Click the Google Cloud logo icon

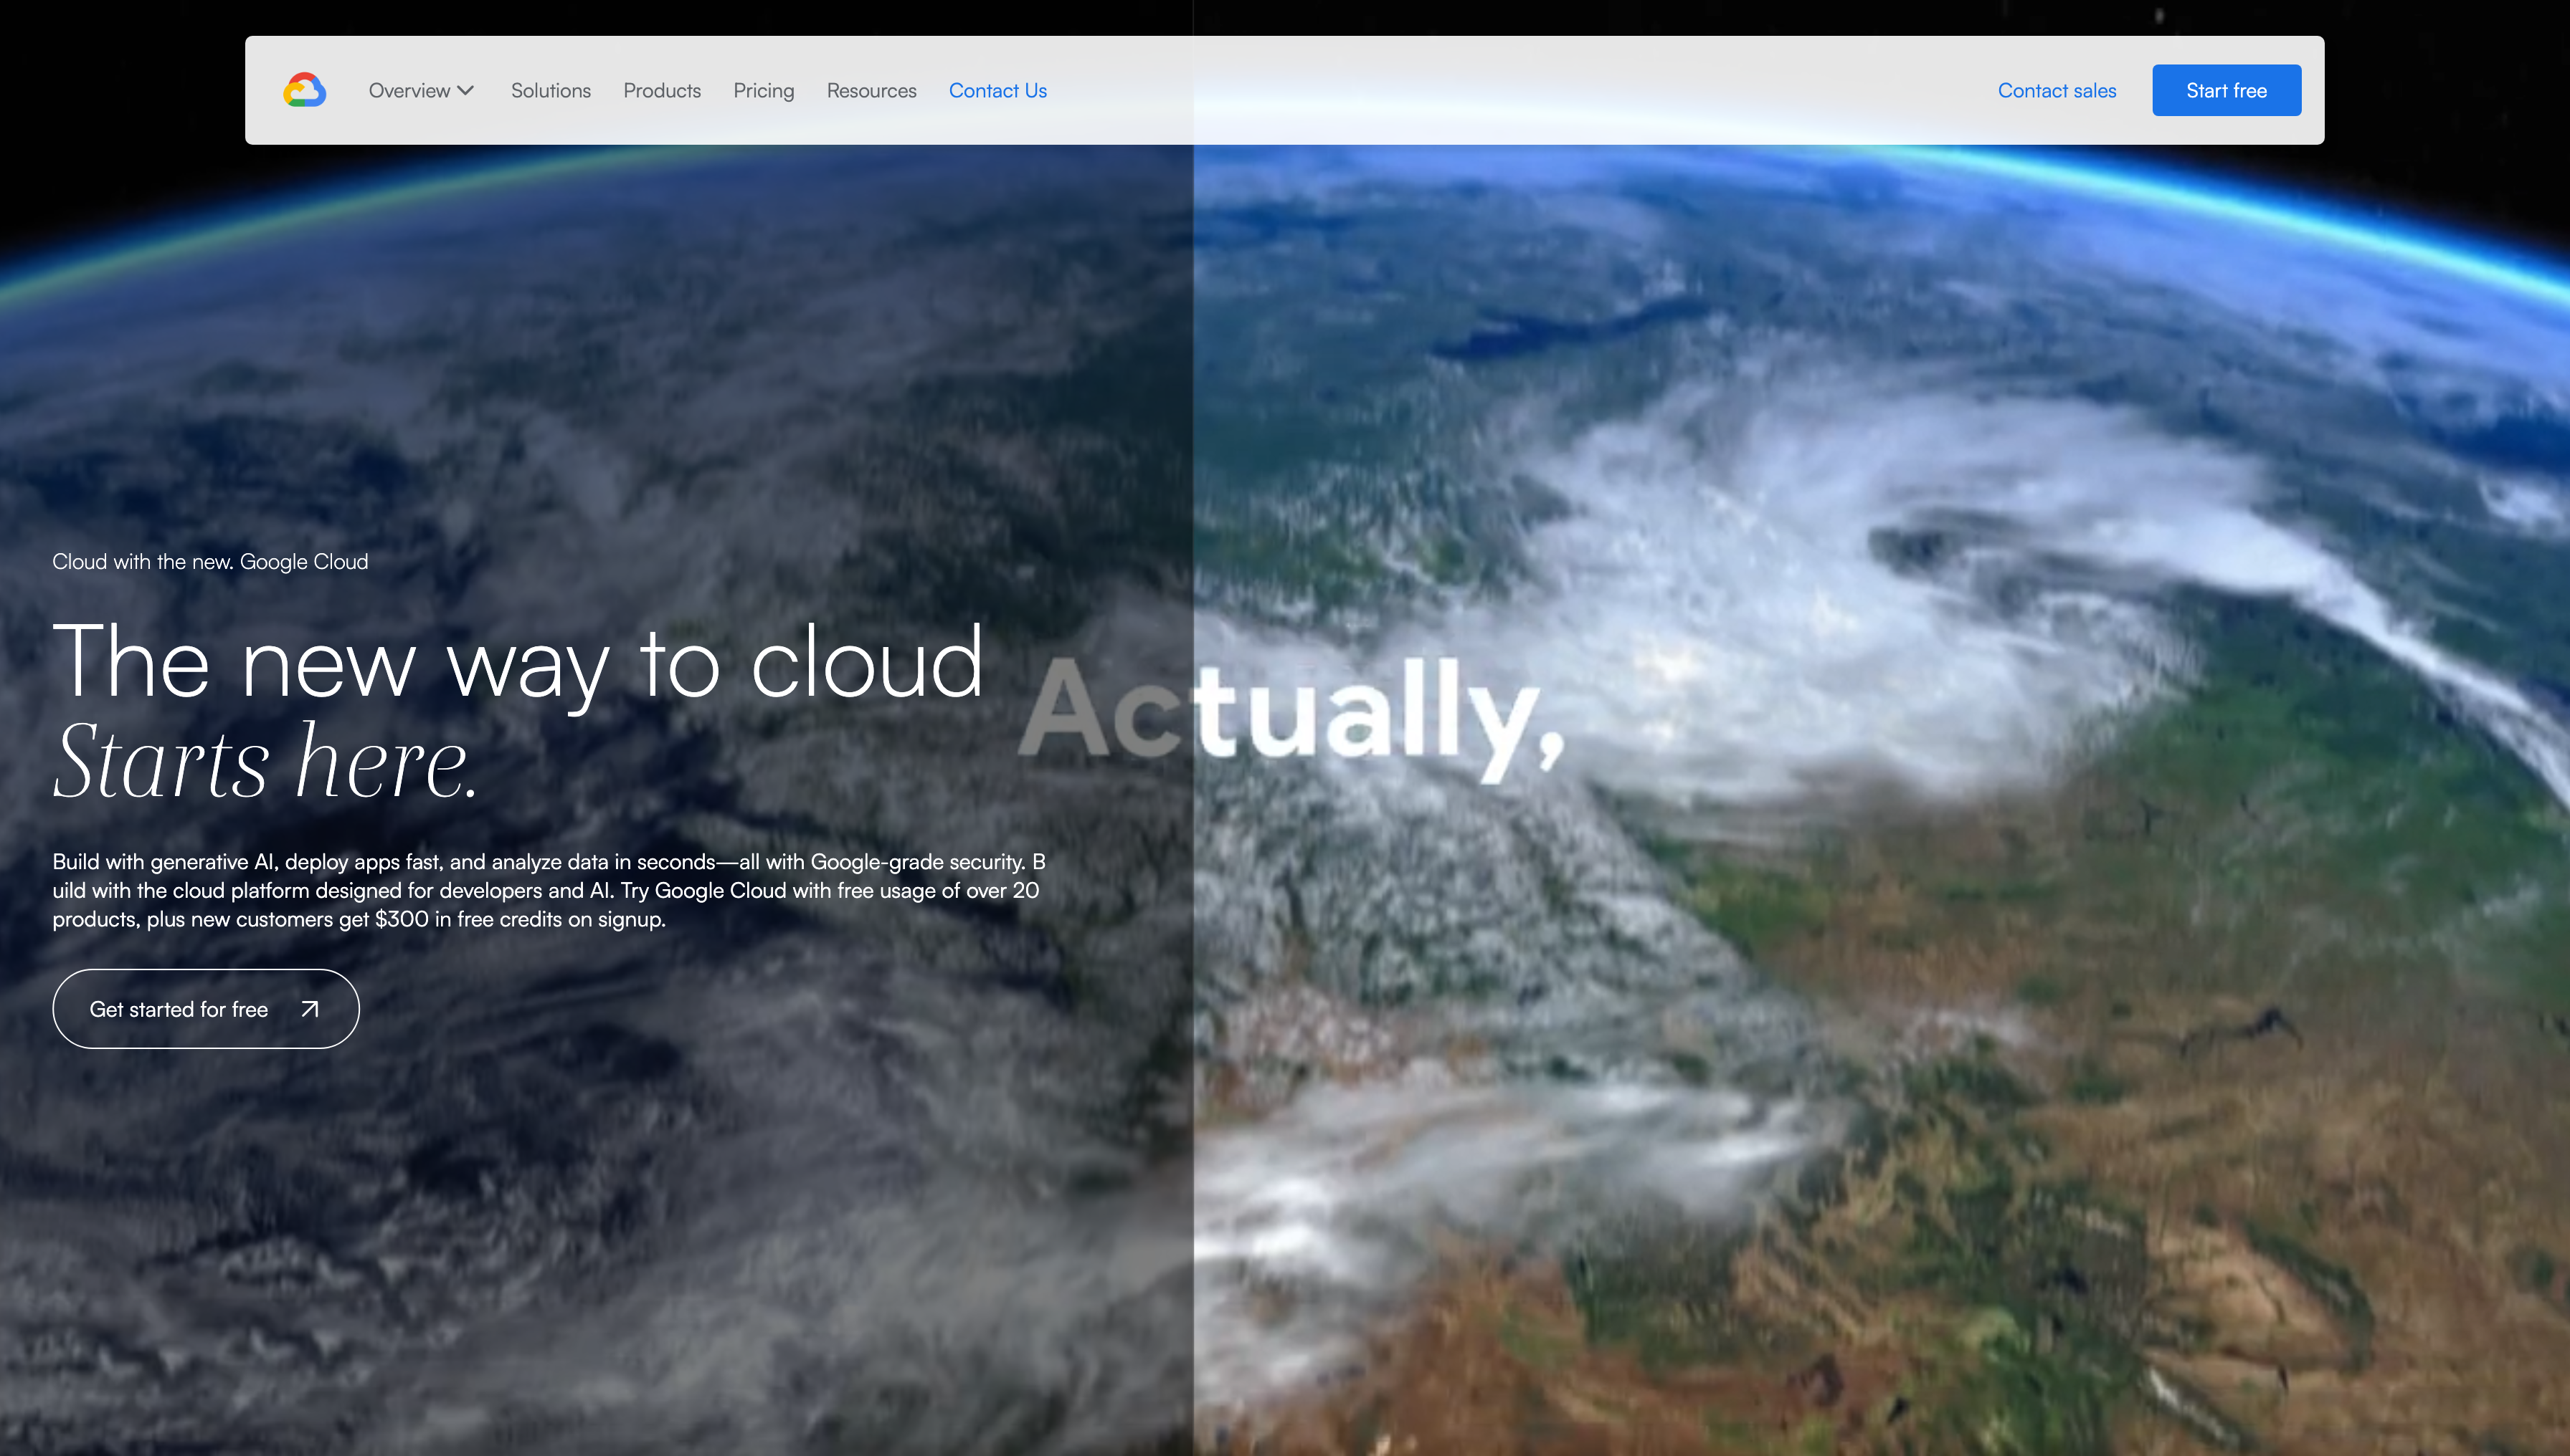tap(304, 90)
